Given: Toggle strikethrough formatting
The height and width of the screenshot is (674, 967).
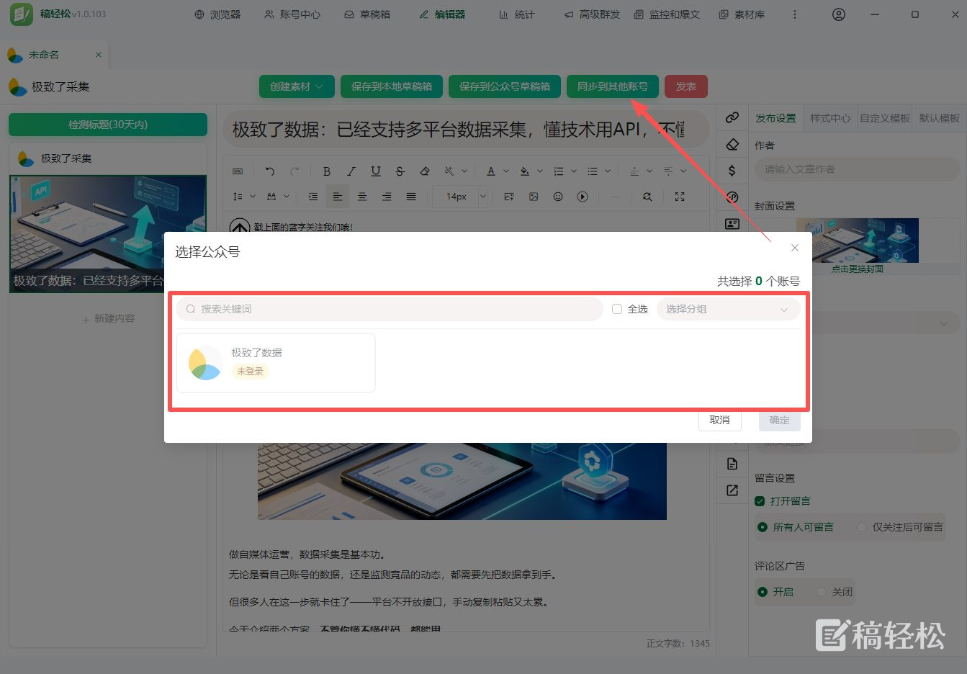Looking at the screenshot, I should click(x=400, y=171).
